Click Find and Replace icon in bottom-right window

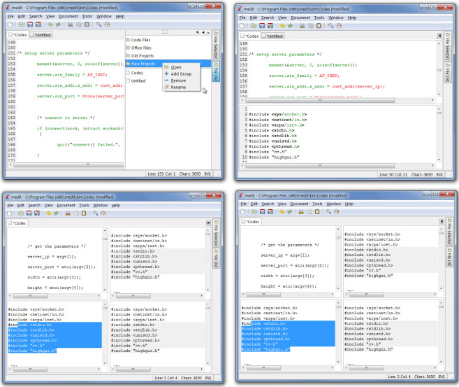click(x=337, y=211)
